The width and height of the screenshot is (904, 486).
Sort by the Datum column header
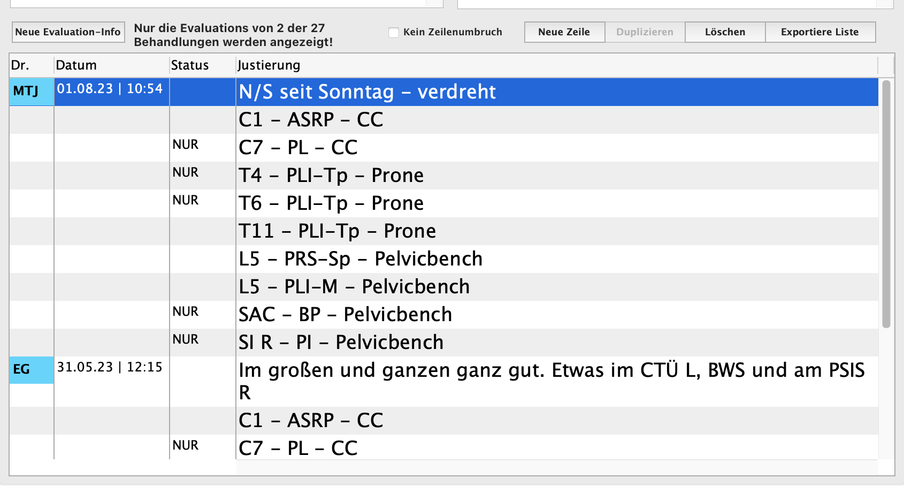click(111, 65)
